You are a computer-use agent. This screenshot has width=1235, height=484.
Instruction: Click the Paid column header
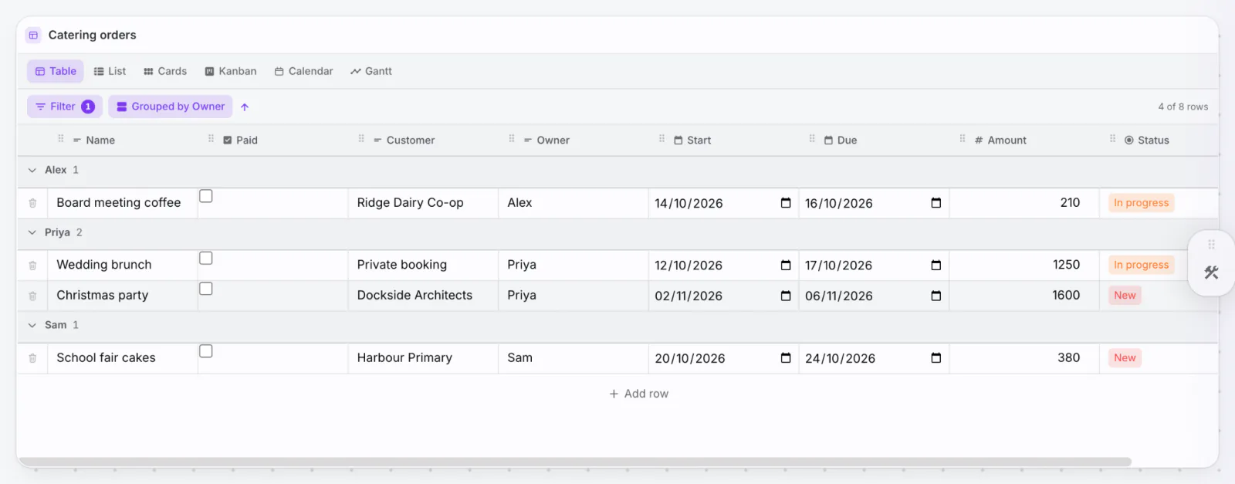tap(240, 140)
